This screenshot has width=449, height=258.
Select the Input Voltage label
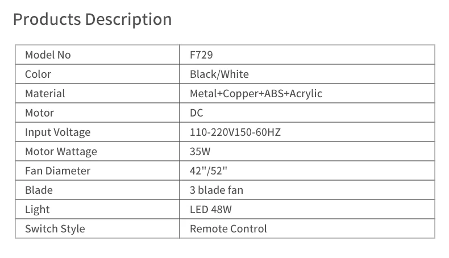(58, 132)
